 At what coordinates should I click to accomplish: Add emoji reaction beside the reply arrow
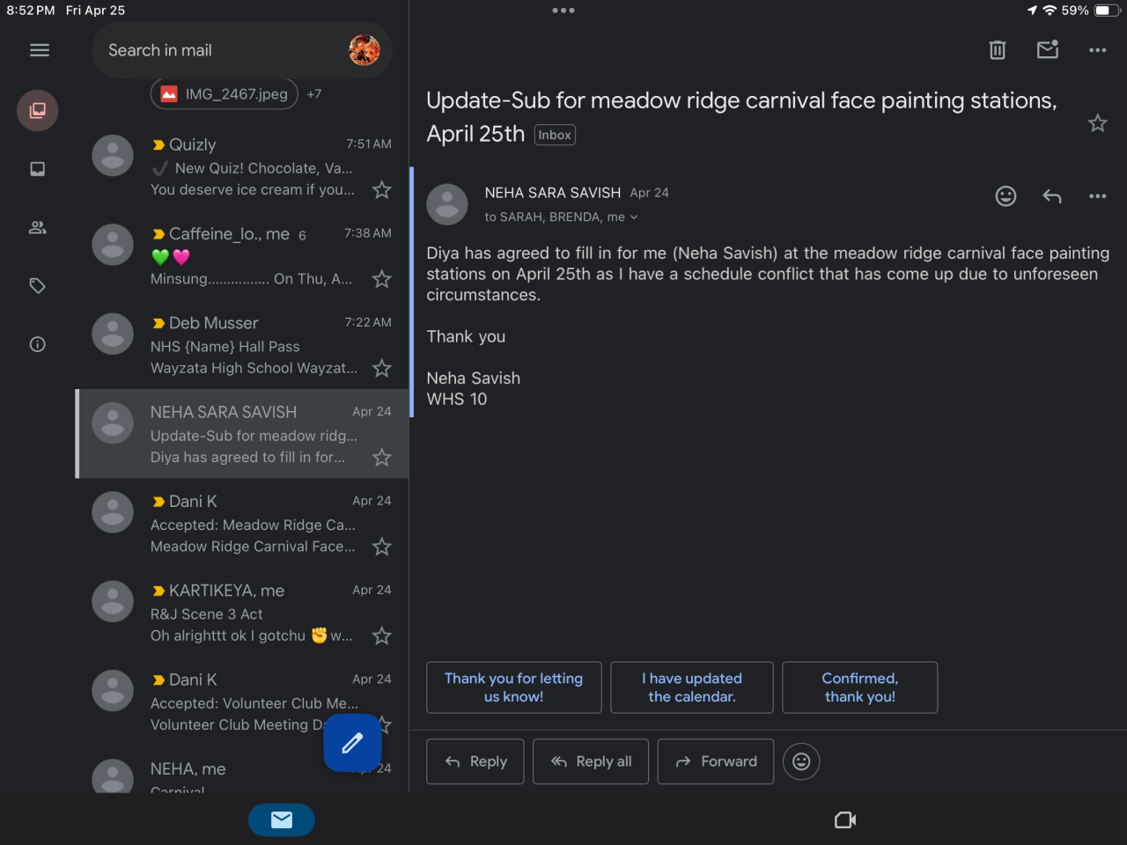coord(1005,196)
